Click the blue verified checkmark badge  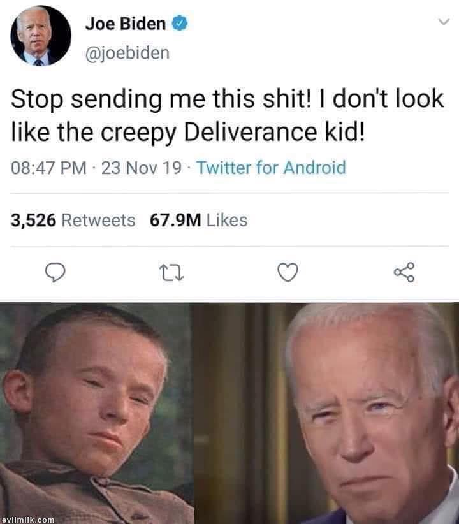(x=180, y=23)
